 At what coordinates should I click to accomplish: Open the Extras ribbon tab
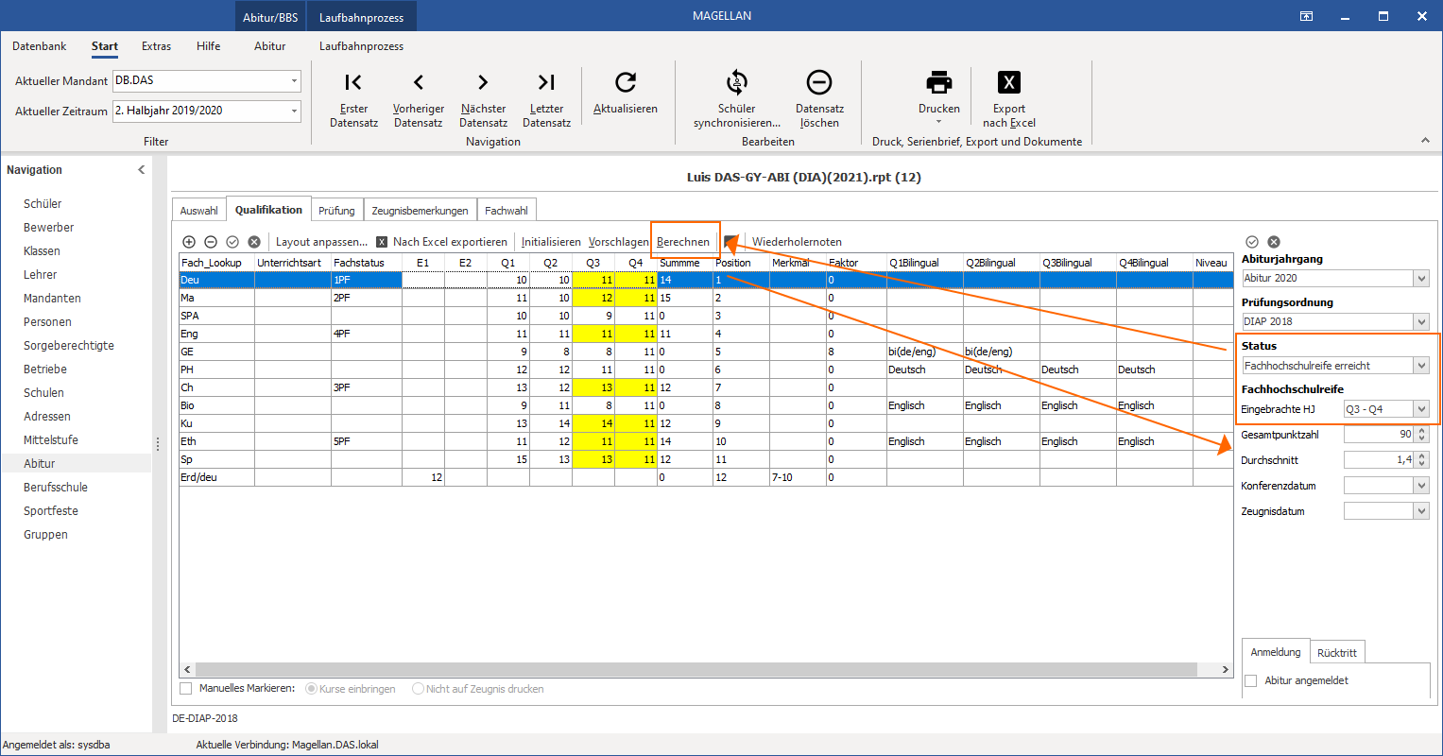[157, 46]
